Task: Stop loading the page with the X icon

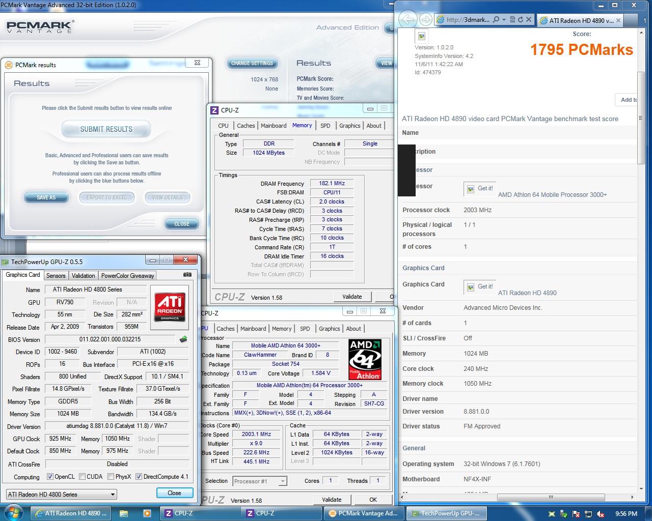Action: coord(528,20)
